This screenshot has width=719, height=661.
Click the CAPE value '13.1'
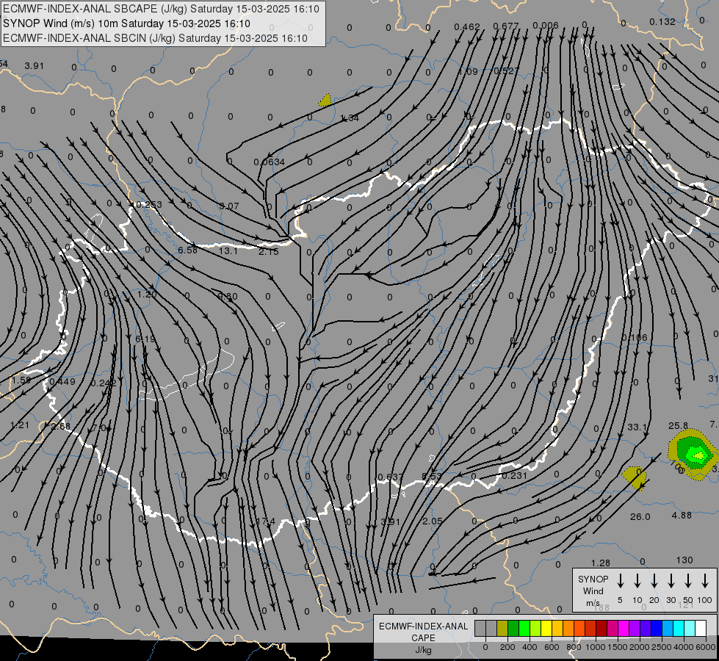(x=228, y=251)
